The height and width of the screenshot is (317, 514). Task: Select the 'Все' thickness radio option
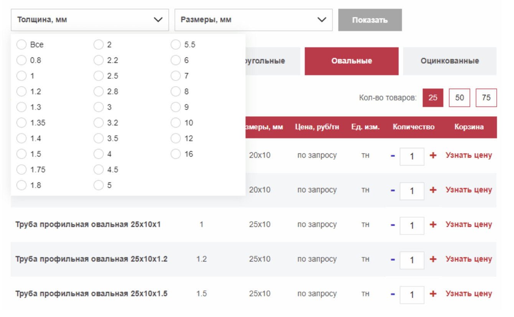(x=21, y=45)
